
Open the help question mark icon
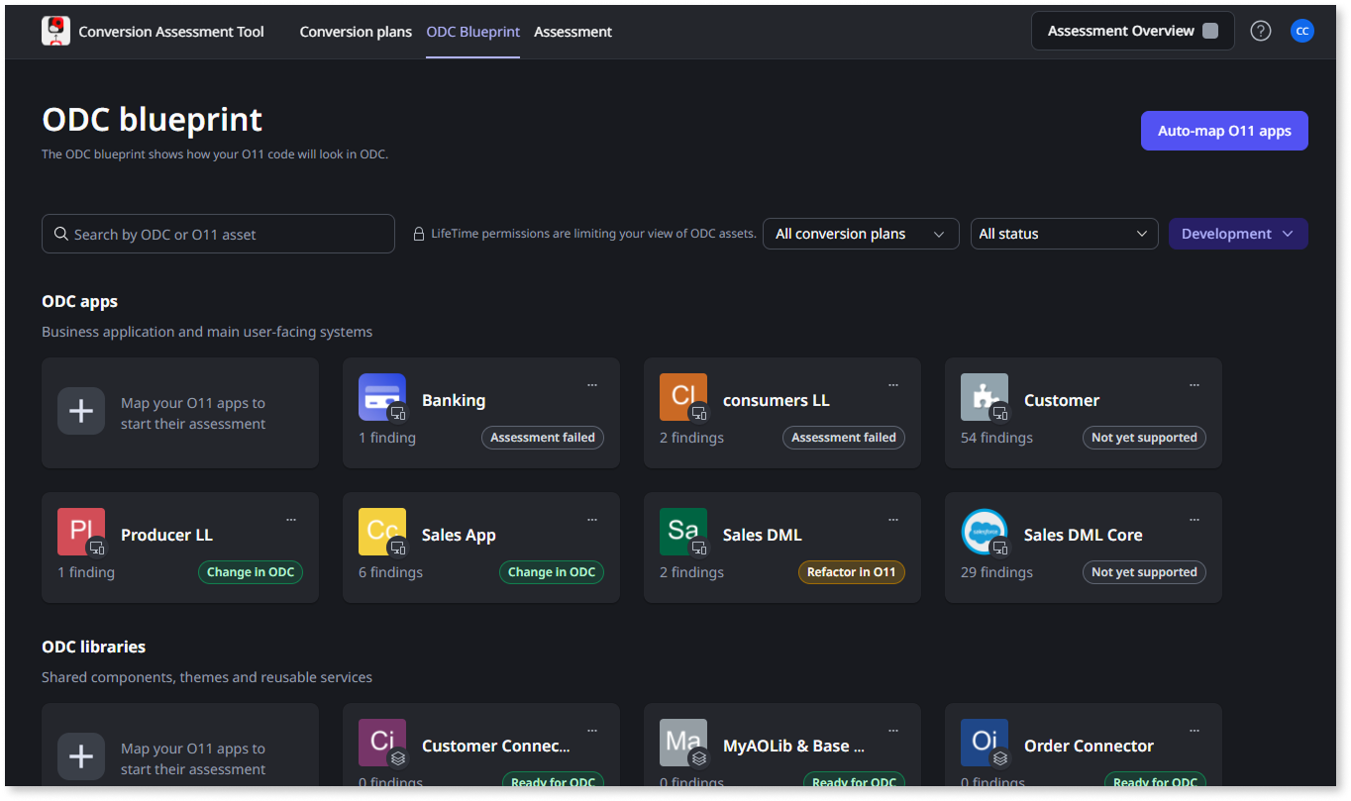click(1260, 31)
